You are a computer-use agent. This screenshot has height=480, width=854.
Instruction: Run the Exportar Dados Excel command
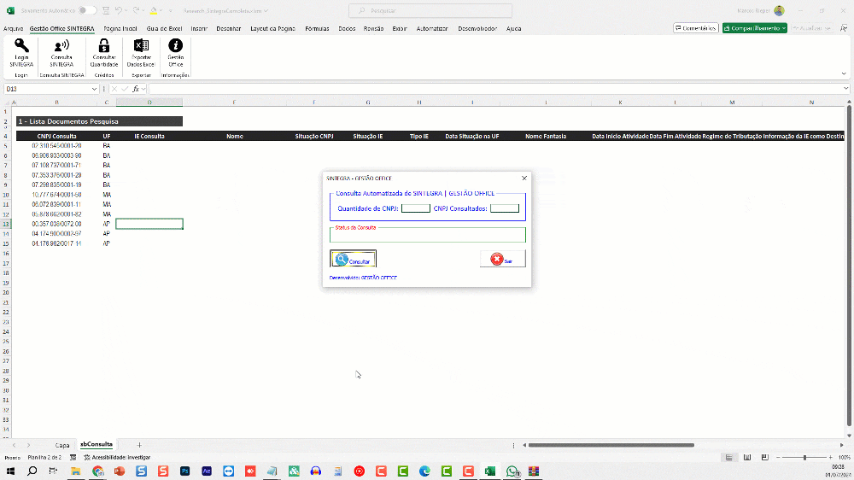click(141, 53)
